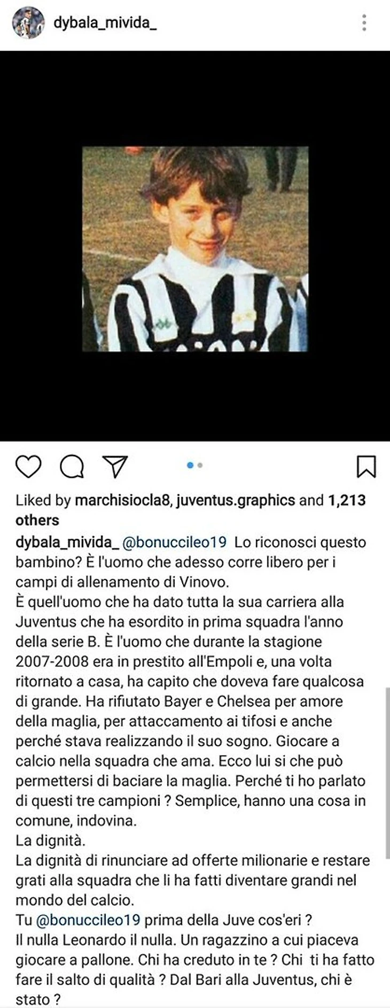Screen dimensions: 390x1008
Task: Open the dybala_mivida_ profile avatar
Action: [x=28, y=23]
